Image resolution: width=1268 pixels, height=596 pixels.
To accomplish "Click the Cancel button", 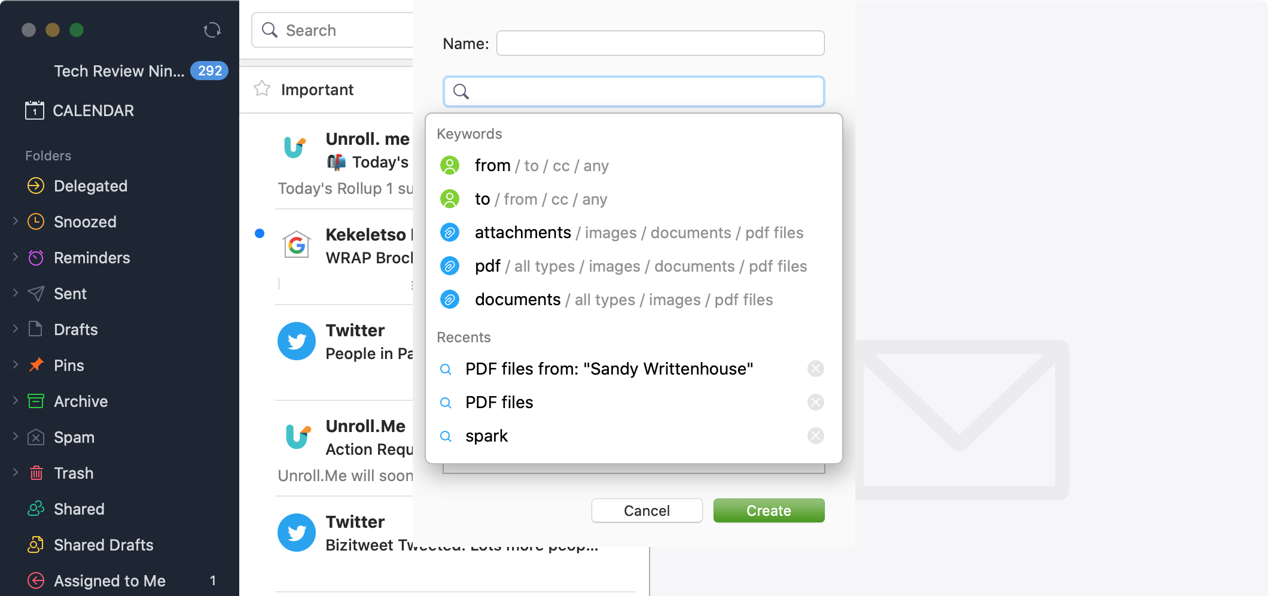I will pos(647,510).
